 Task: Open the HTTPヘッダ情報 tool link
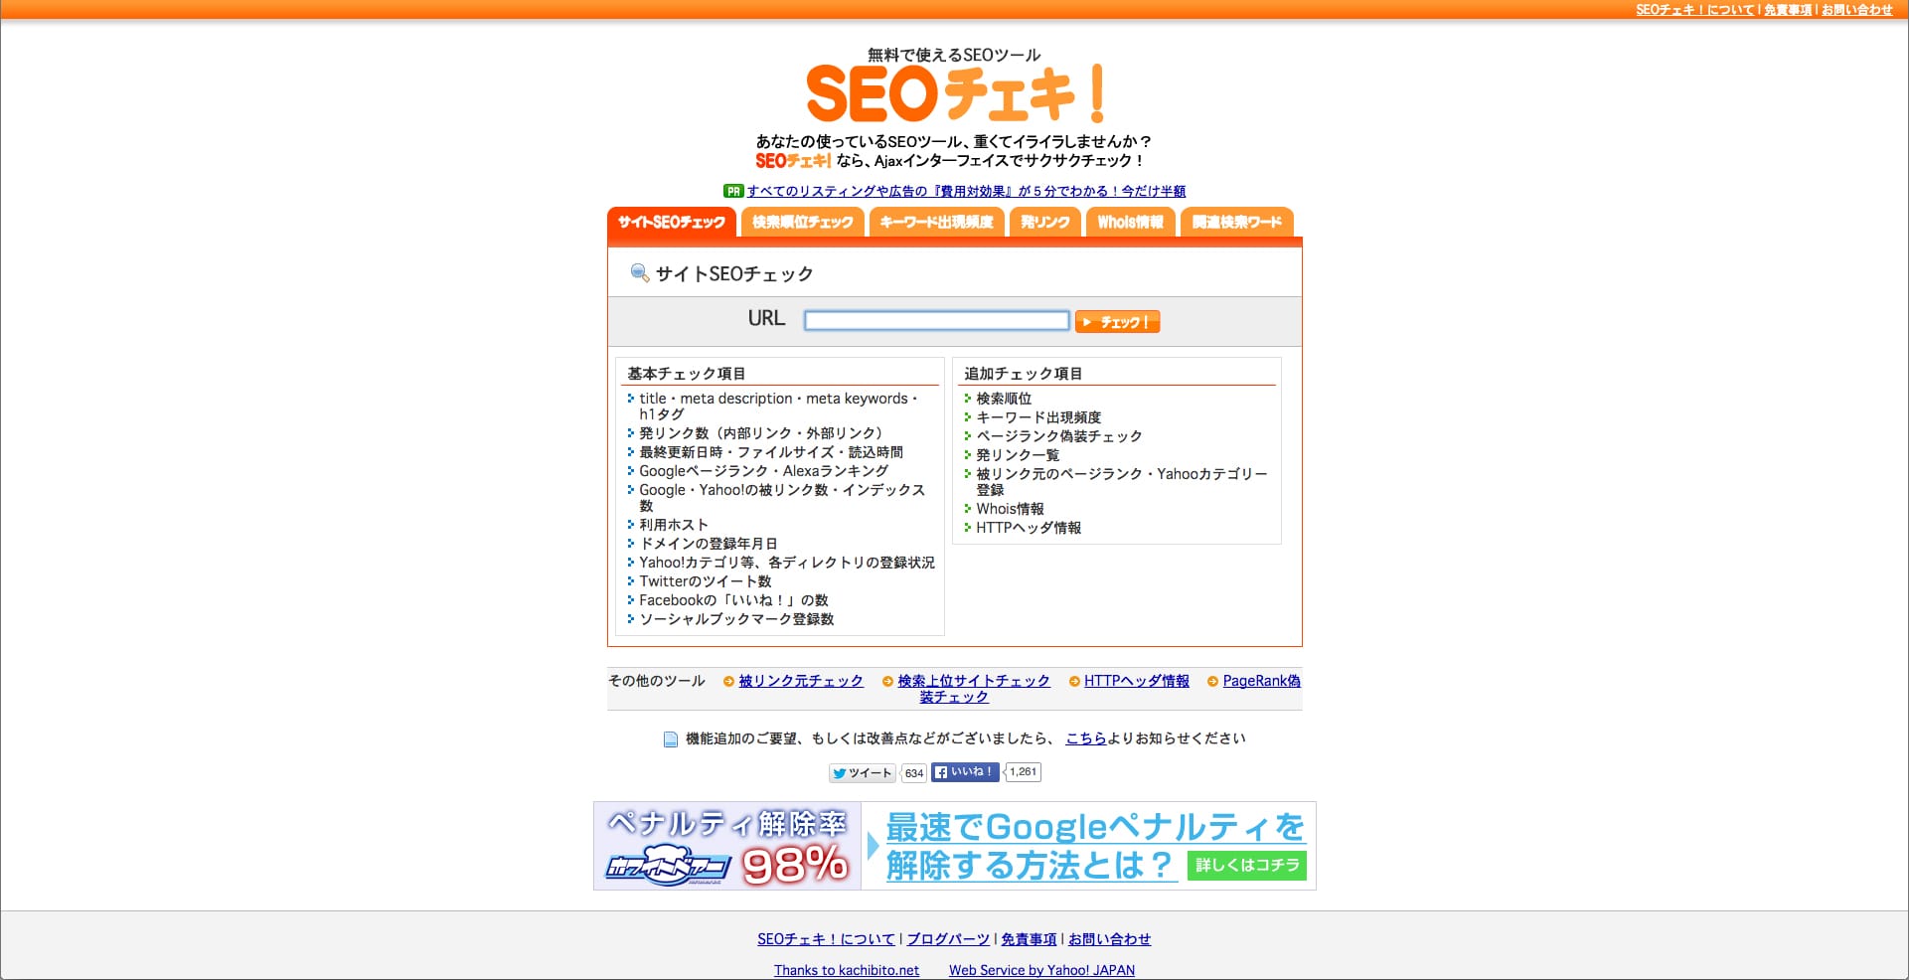[x=1137, y=681]
